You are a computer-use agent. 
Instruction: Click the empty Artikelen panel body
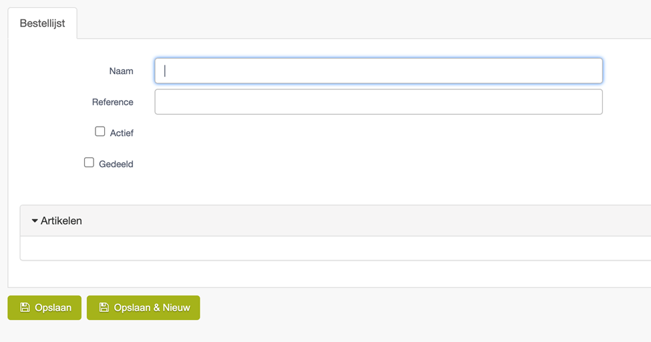pos(335,248)
